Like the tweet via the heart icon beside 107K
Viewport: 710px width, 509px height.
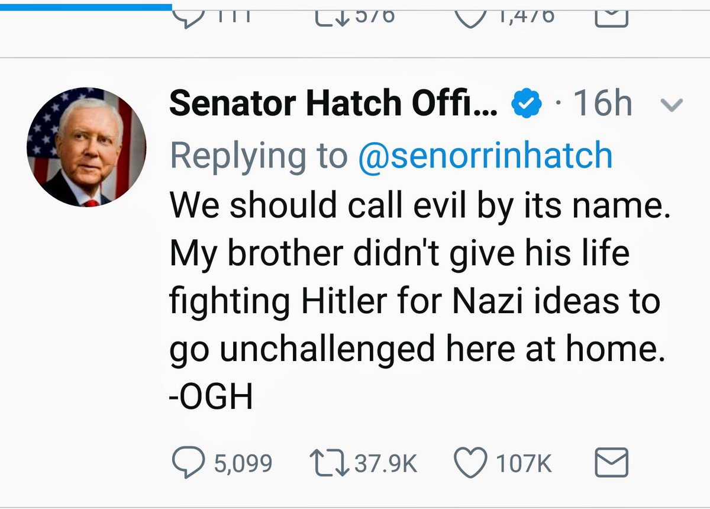tap(471, 463)
